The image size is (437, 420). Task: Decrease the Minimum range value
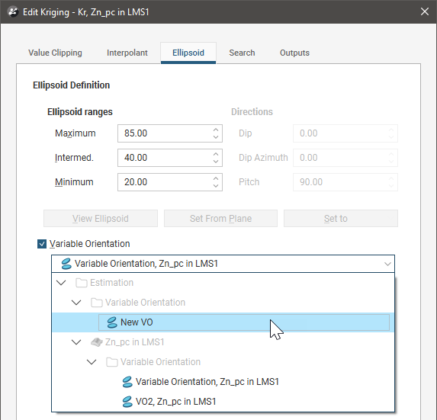pyautogui.click(x=215, y=186)
